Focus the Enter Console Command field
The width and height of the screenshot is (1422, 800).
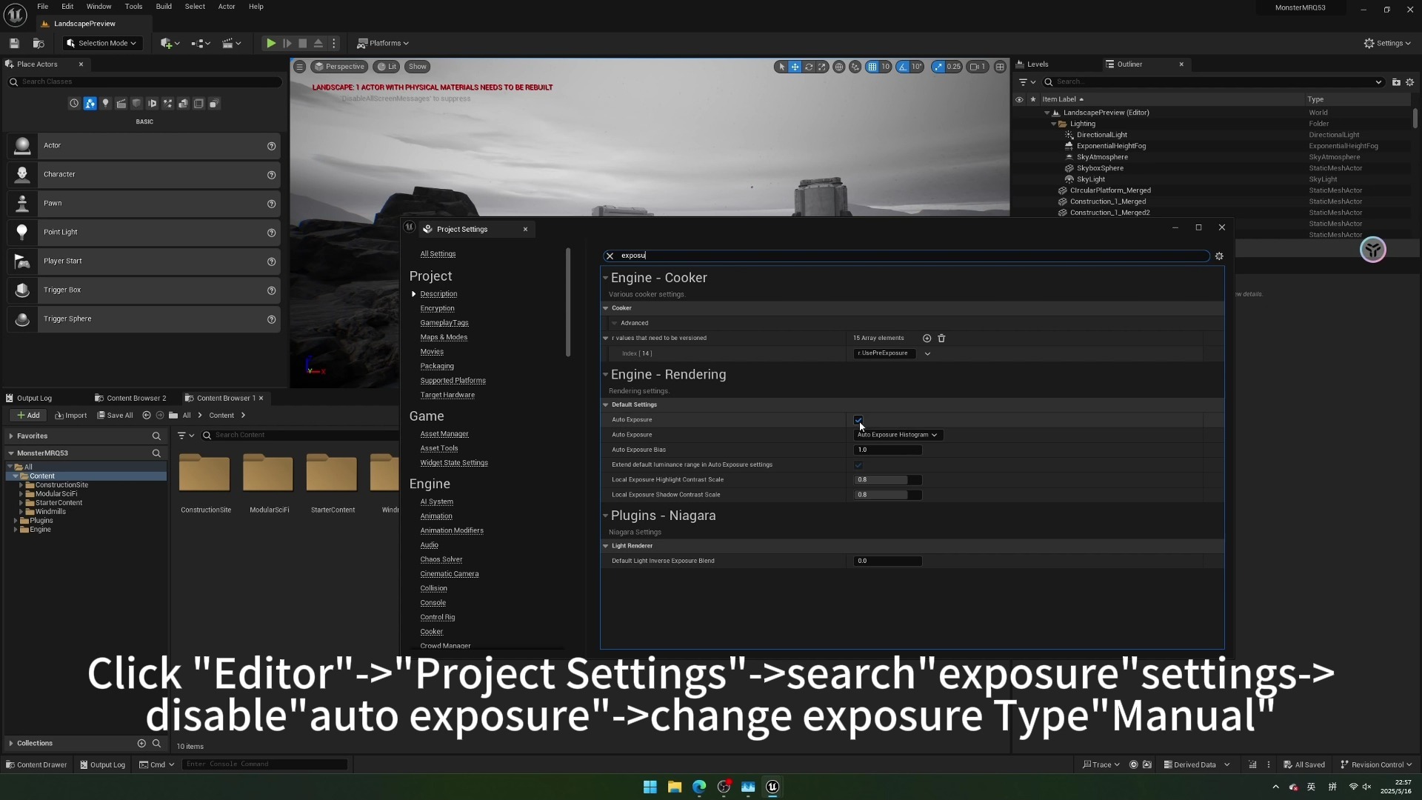point(264,764)
